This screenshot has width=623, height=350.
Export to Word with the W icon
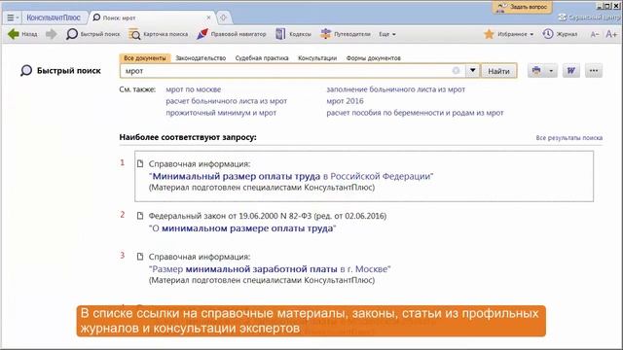(x=571, y=71)
